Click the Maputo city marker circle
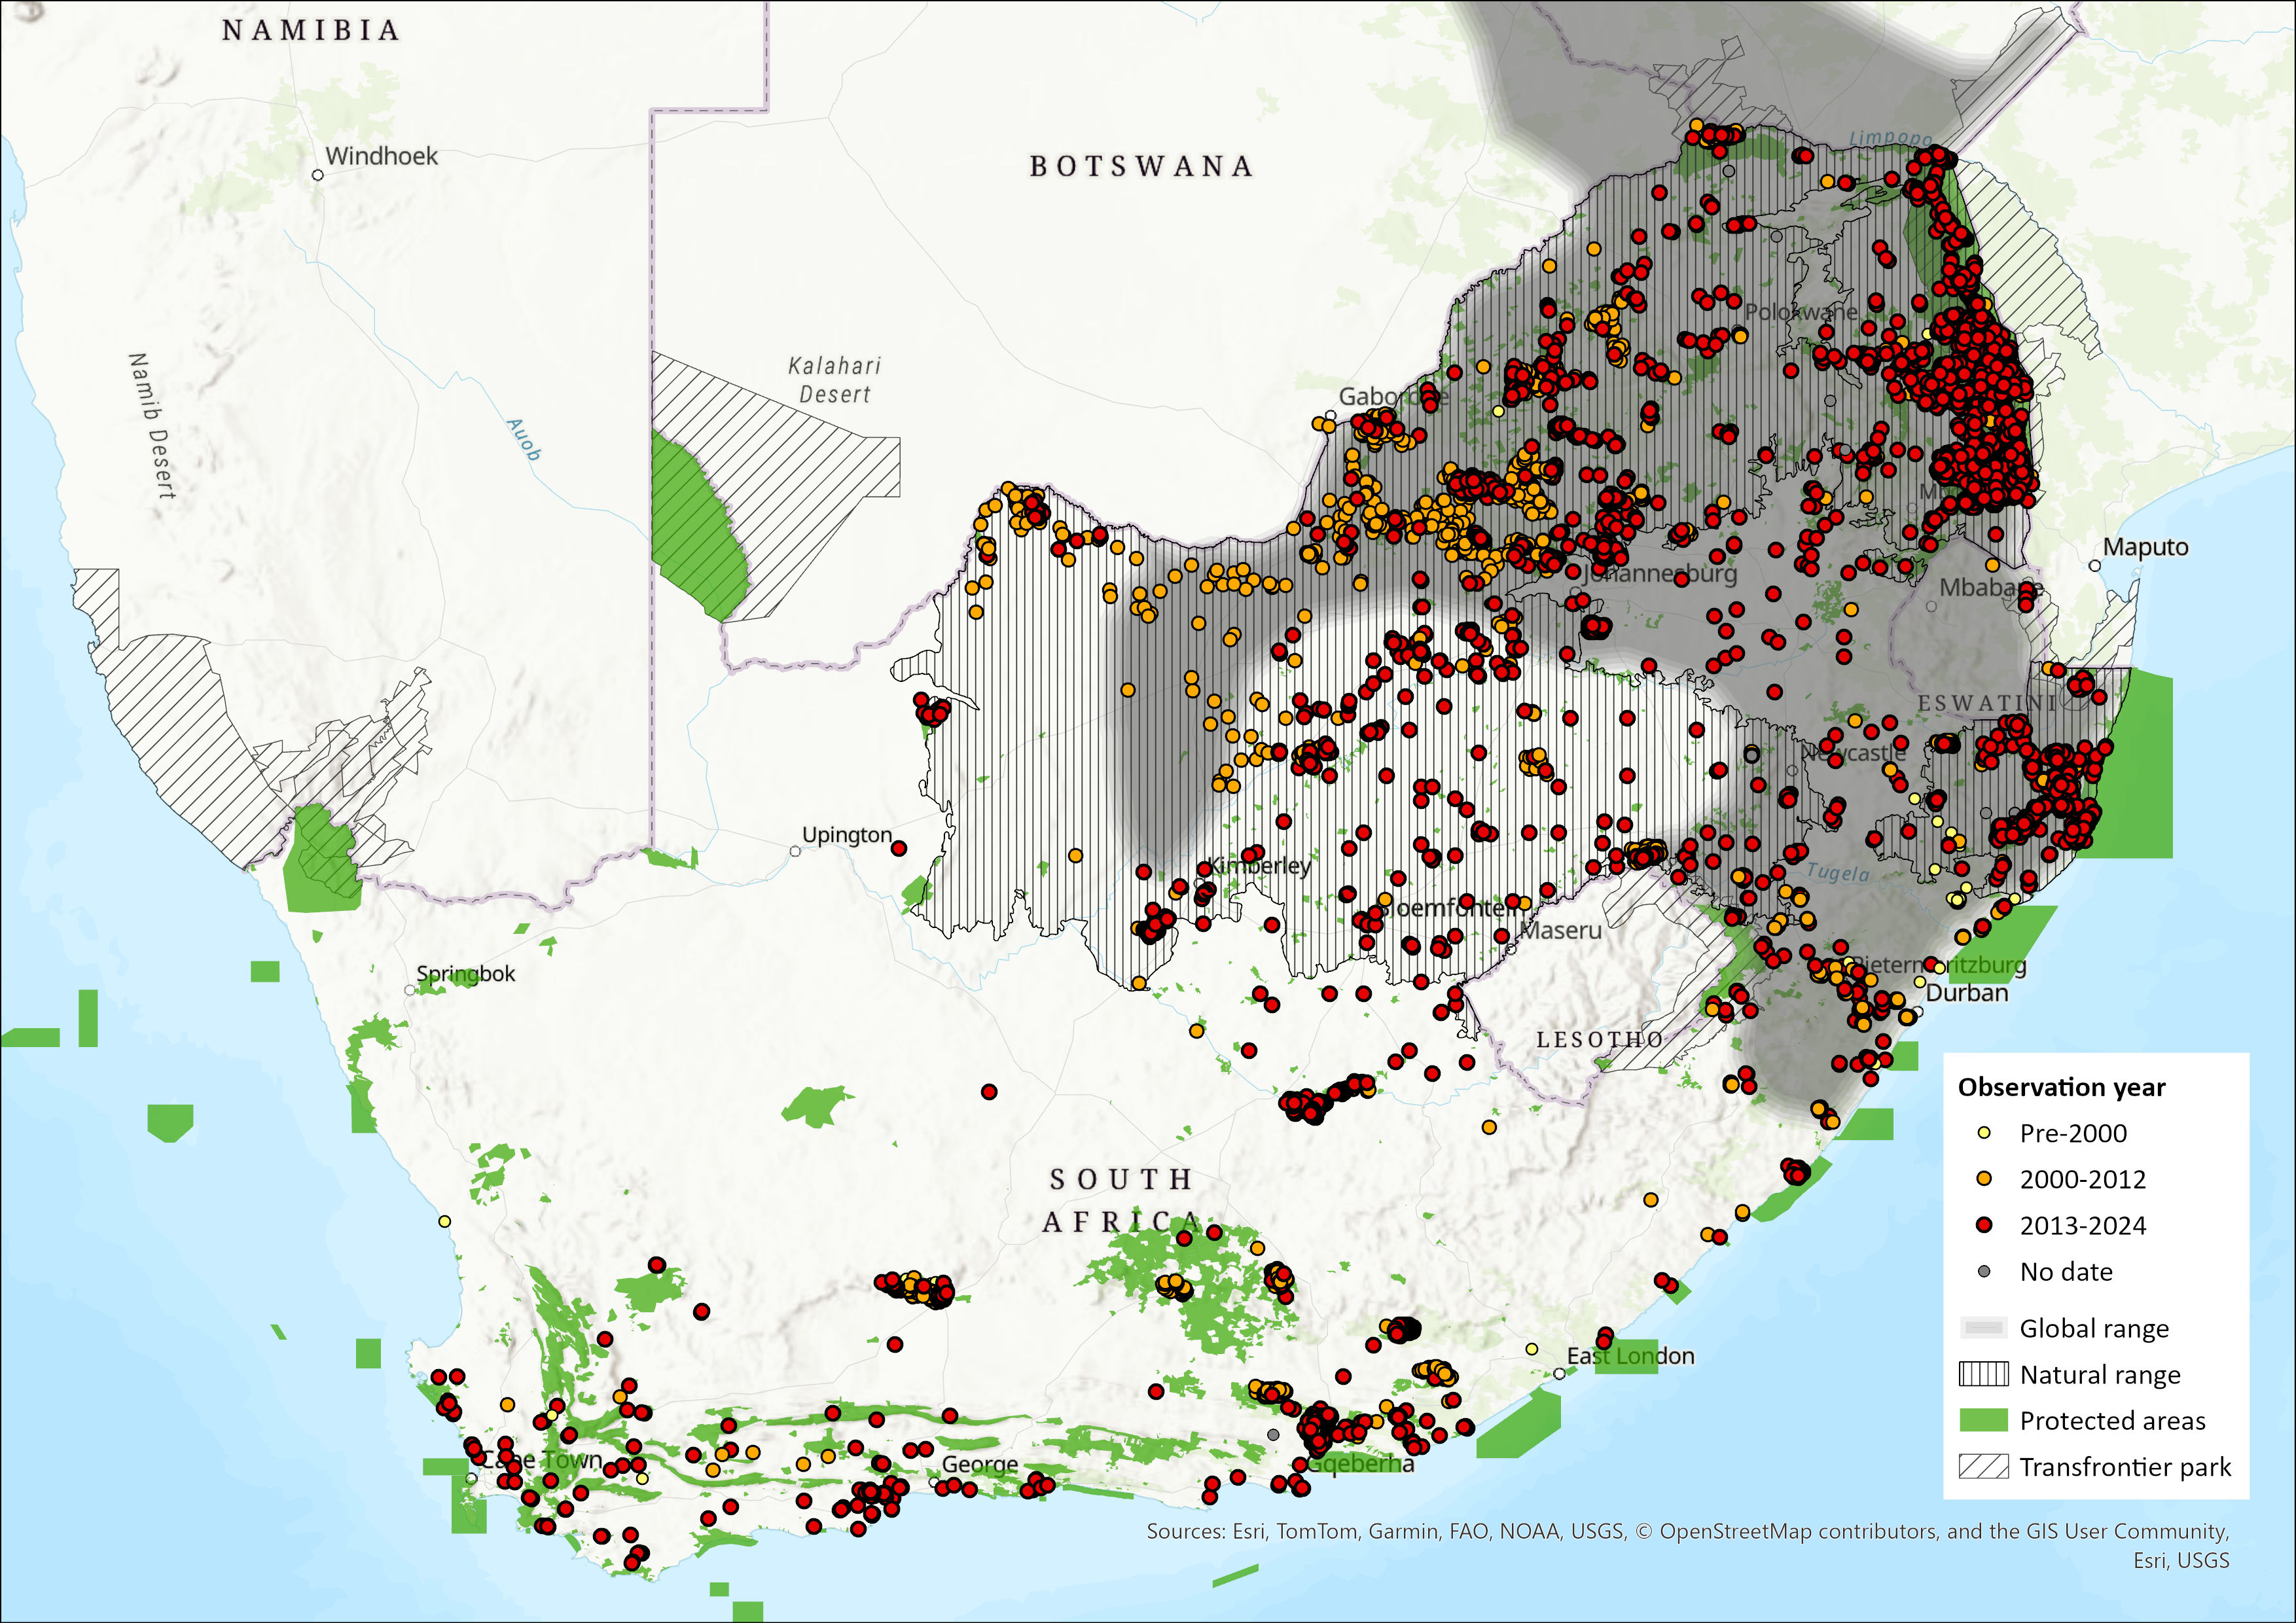Image resolution: width=2296 pixels, height=1623 pixels. 2095,566
